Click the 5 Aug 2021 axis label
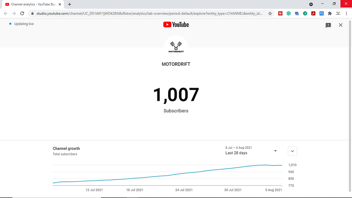This screenshot has height=198, width=352. pos(273,190)
